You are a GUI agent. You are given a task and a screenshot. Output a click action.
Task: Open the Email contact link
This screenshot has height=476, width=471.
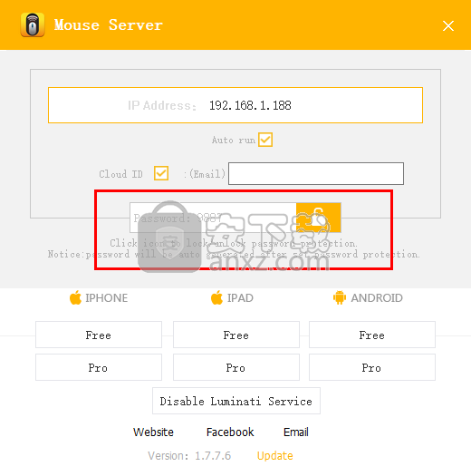coord(296,432)
